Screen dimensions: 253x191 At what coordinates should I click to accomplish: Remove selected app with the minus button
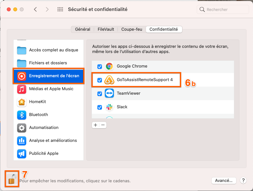[103, 125]
